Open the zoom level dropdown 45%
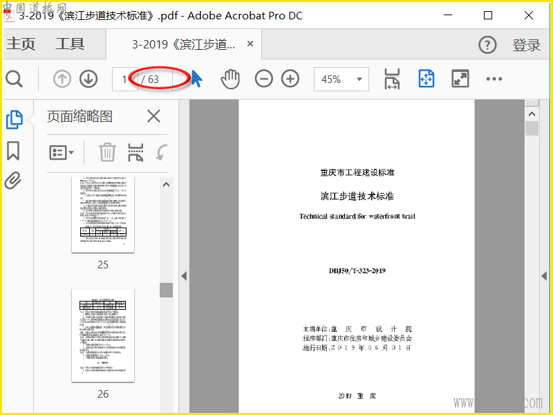Screen dimensions: 553x415 [341, 79]
